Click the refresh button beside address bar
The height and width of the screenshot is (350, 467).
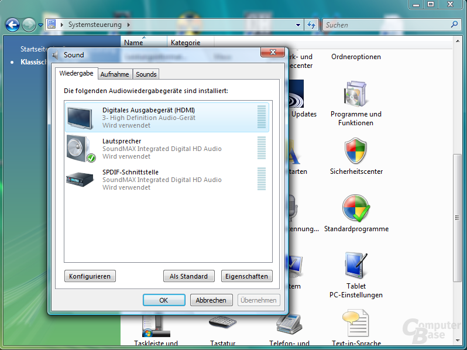coord(311,25)
